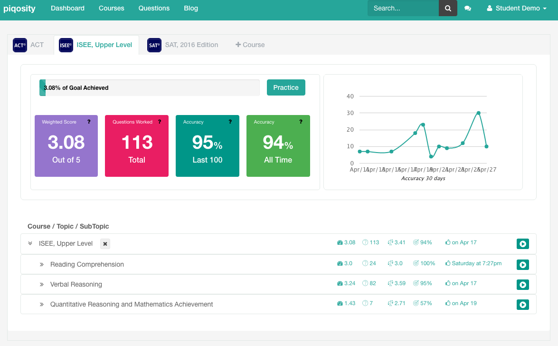Screen dimensions: 558x346
Task: Click the 1.43 score in Quantitative Reasoning
Action: [x=346, y=303]
